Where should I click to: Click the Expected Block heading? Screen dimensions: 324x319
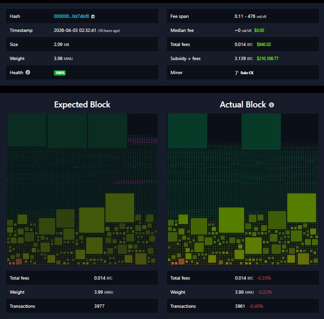[82, 104]
